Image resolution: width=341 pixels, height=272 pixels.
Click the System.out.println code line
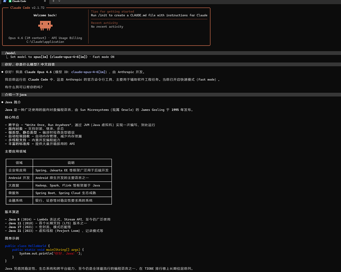point(51,253)
